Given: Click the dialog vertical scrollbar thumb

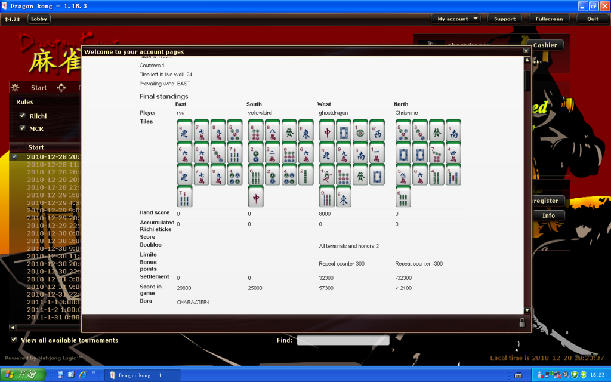Looking at the screenshot, I should pos(527,81).
